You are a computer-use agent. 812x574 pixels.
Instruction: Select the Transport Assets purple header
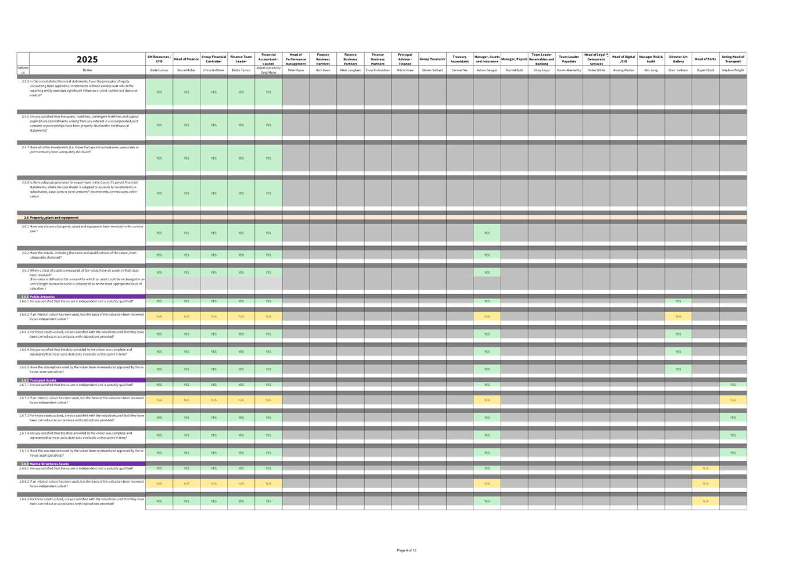click(81, 381)
